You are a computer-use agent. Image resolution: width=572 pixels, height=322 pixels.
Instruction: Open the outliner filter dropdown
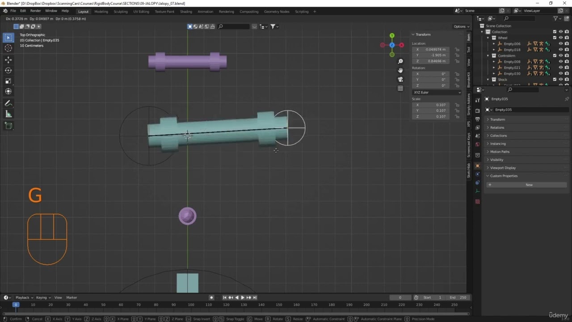click(x=557, y=18)
